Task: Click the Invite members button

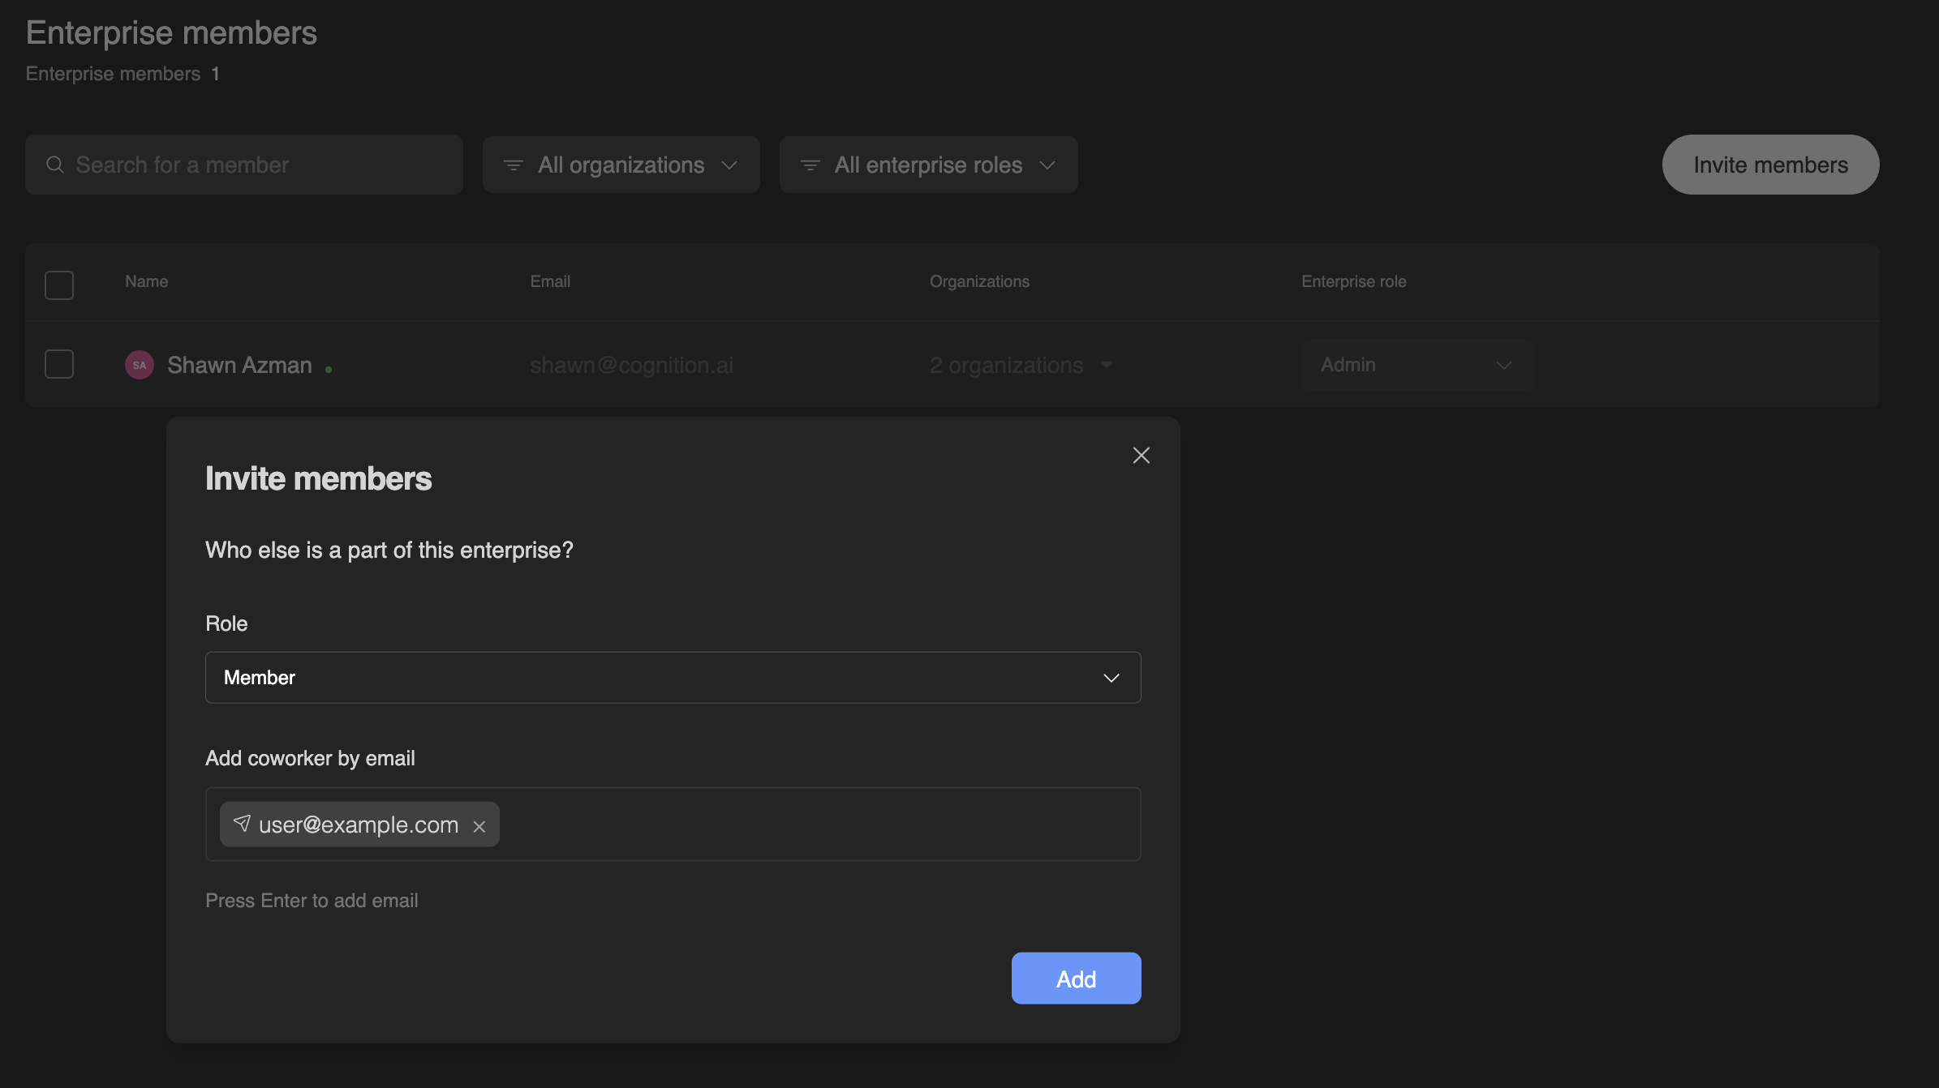Action: (1770, 165)
